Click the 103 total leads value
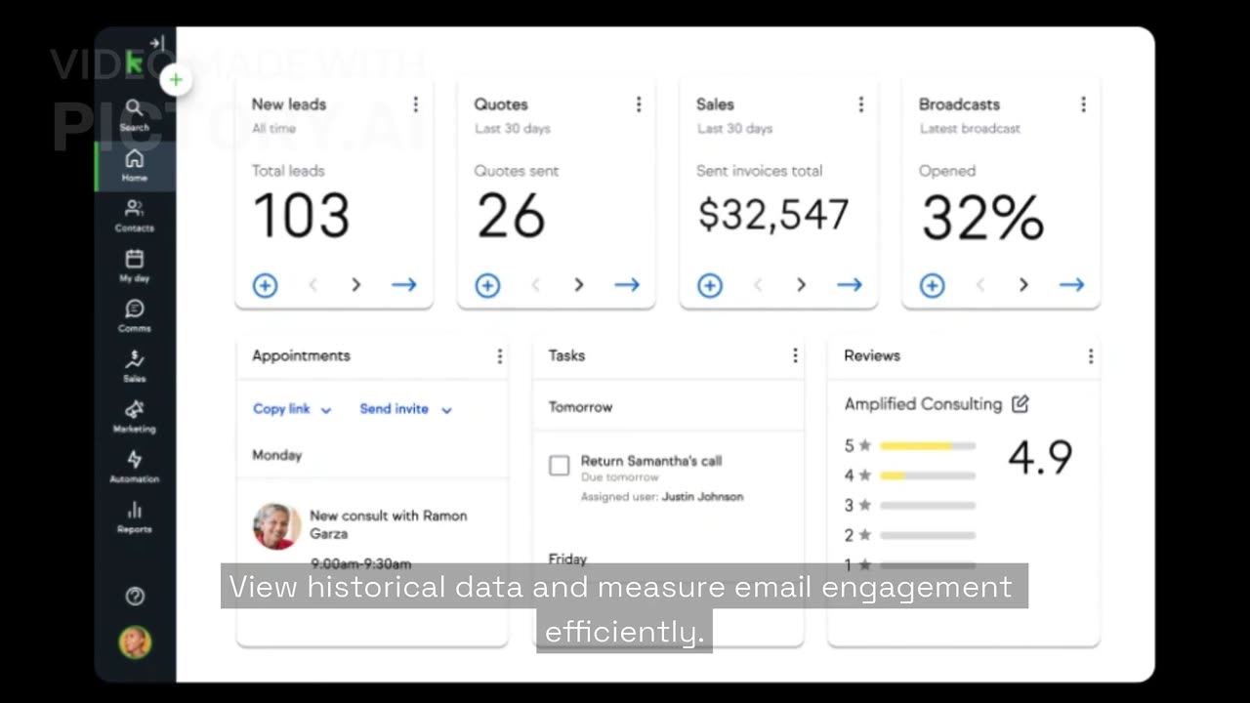Image resolution: width=1250 pixels, height=703 pixels. tap(301, 217)
